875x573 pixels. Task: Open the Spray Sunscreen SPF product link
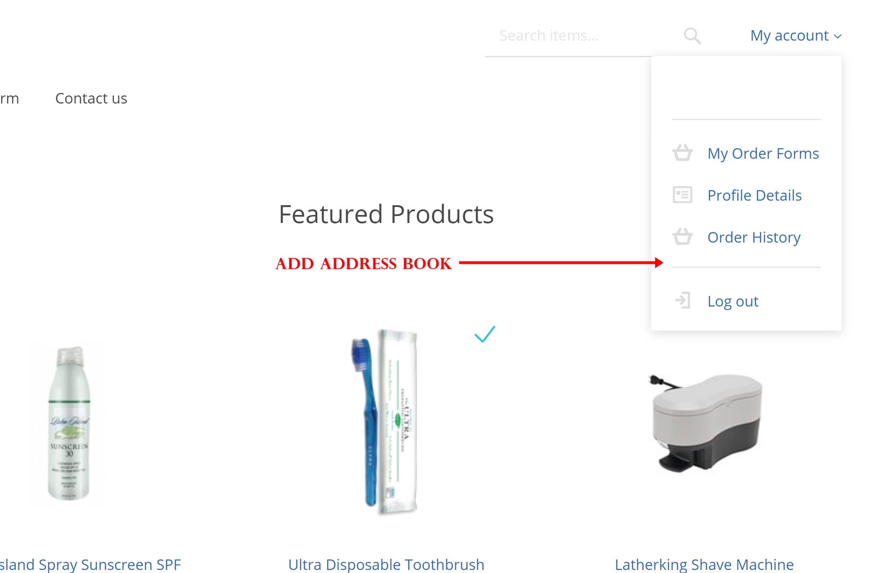pyautogui.click(x=90, y=564)
